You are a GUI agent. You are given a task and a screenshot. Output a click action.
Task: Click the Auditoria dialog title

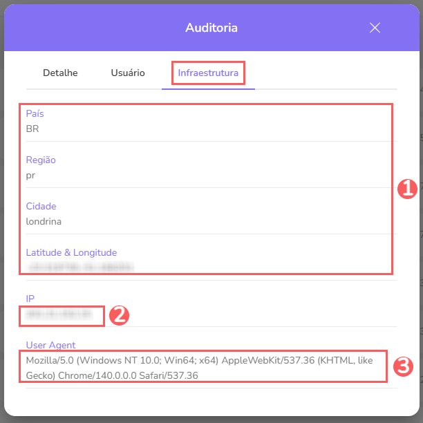tap(211, 28)
